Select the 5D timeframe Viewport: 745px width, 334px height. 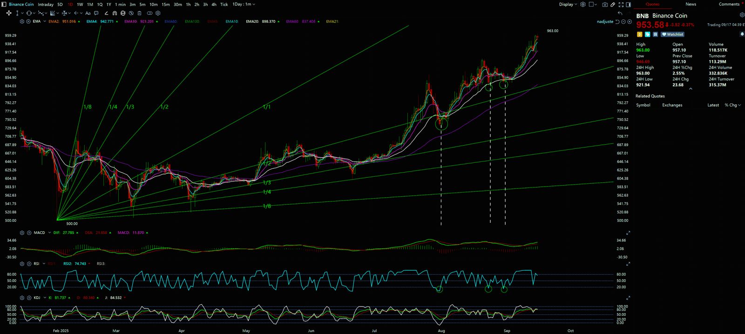(x=60, y=5)
